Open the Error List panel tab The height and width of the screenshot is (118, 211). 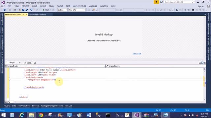point(36,106)
